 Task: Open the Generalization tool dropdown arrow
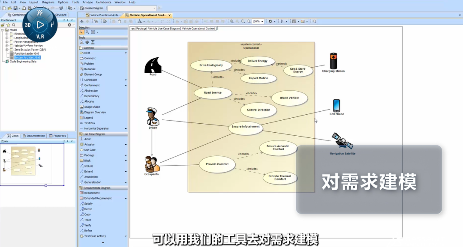pos(126,182)
